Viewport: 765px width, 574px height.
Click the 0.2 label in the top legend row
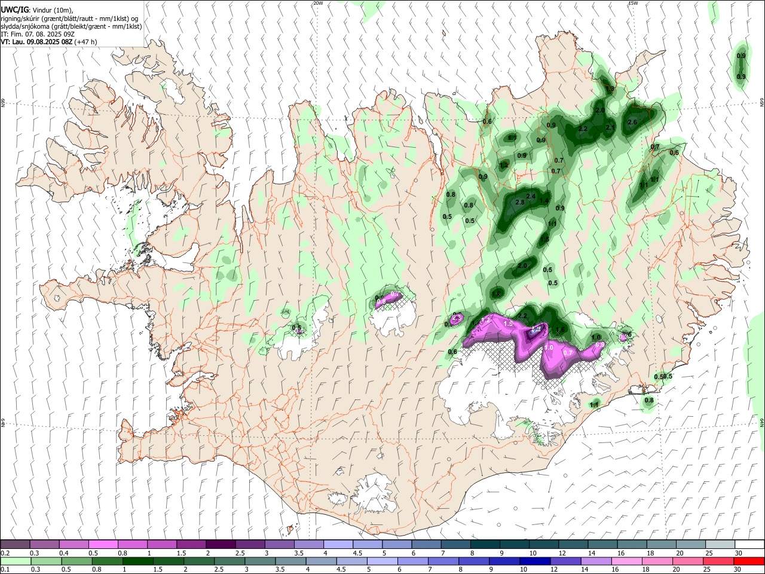[x=5, y=553]
